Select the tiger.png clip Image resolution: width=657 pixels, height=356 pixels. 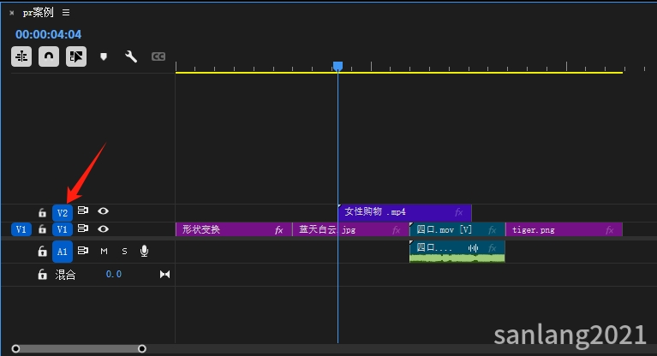coord(564,229)
